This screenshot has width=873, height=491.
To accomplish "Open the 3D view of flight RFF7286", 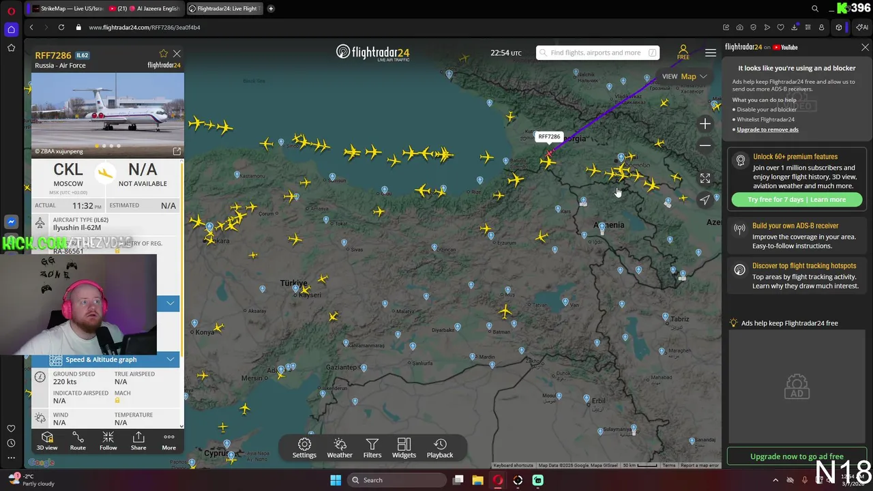I will [x=47, y=441].
